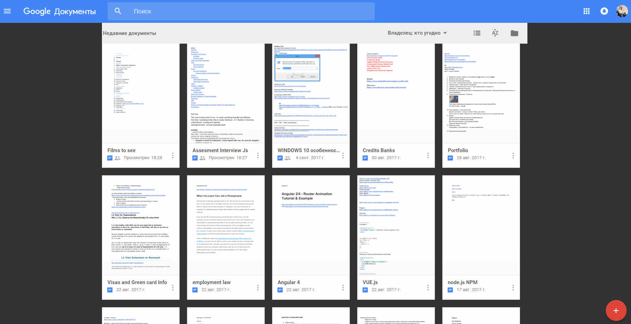Open WINDOWS 10 особенности document thumbnail
631x324 pixels.
pos(311,93)
